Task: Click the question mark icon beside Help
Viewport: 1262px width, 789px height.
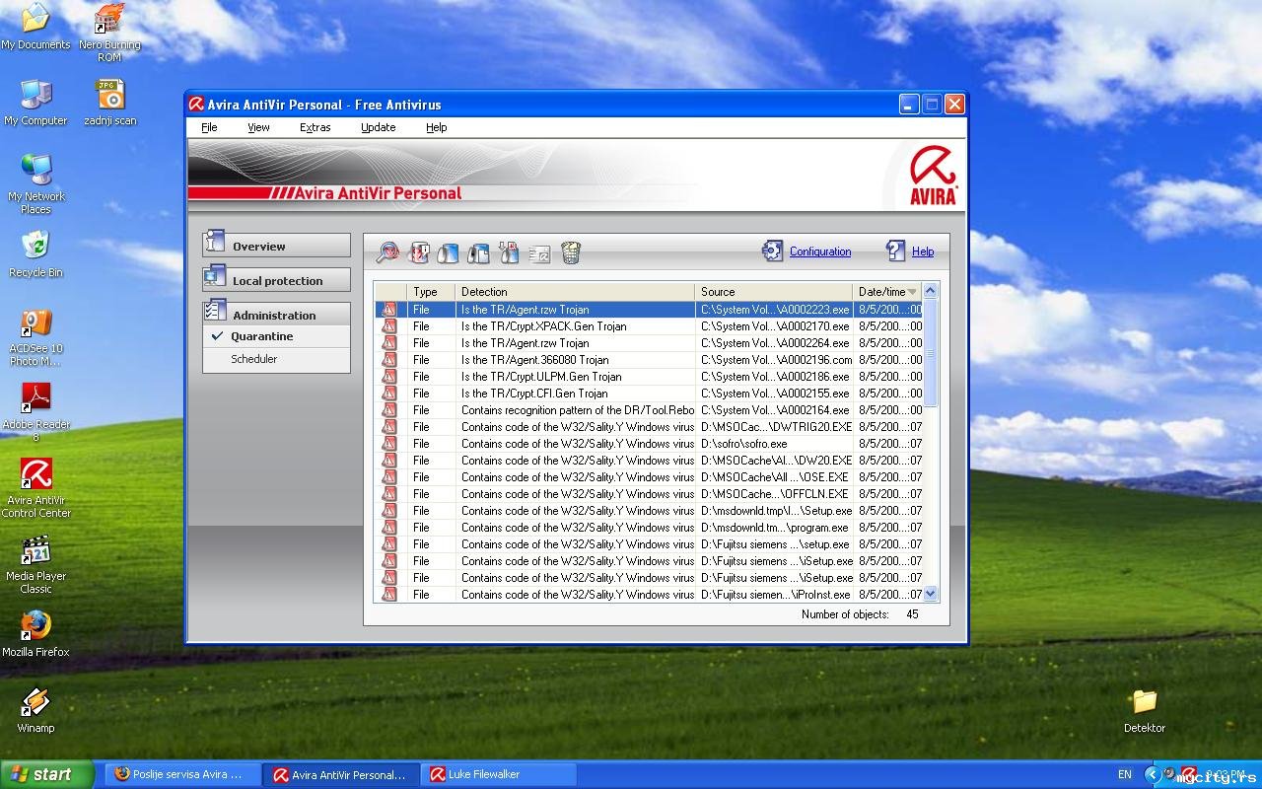Action: (x=895, y=251)
